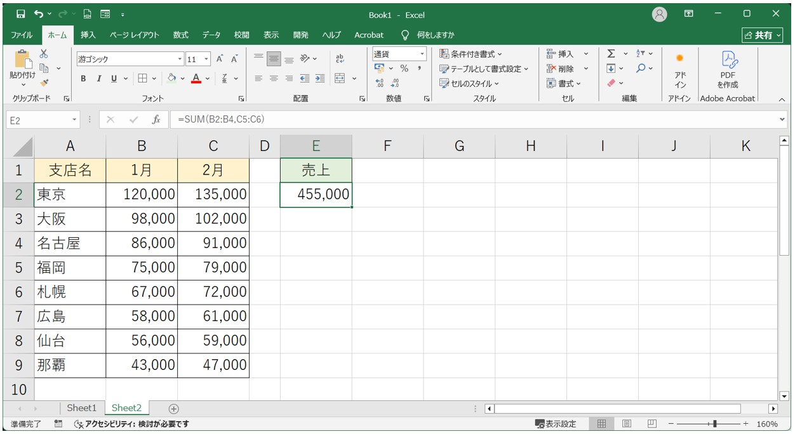
Task: Switch to the データ ribbon tab
Action: tap(211, 35)
